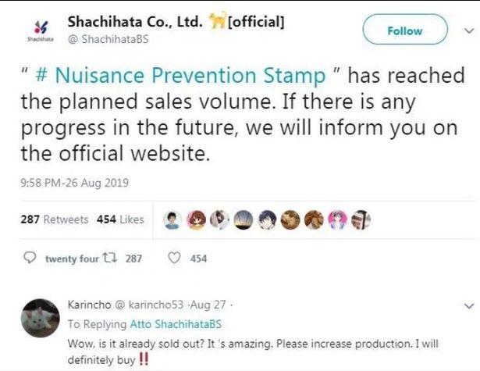Open the last liker avatar in row
This screenshot has width=480, height=371.
[361, 220]
